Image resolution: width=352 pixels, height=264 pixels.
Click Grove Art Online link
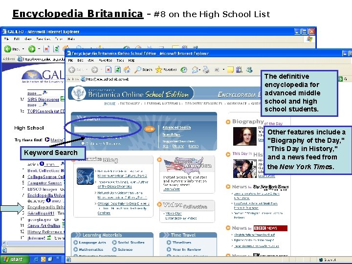click(44, 225)
